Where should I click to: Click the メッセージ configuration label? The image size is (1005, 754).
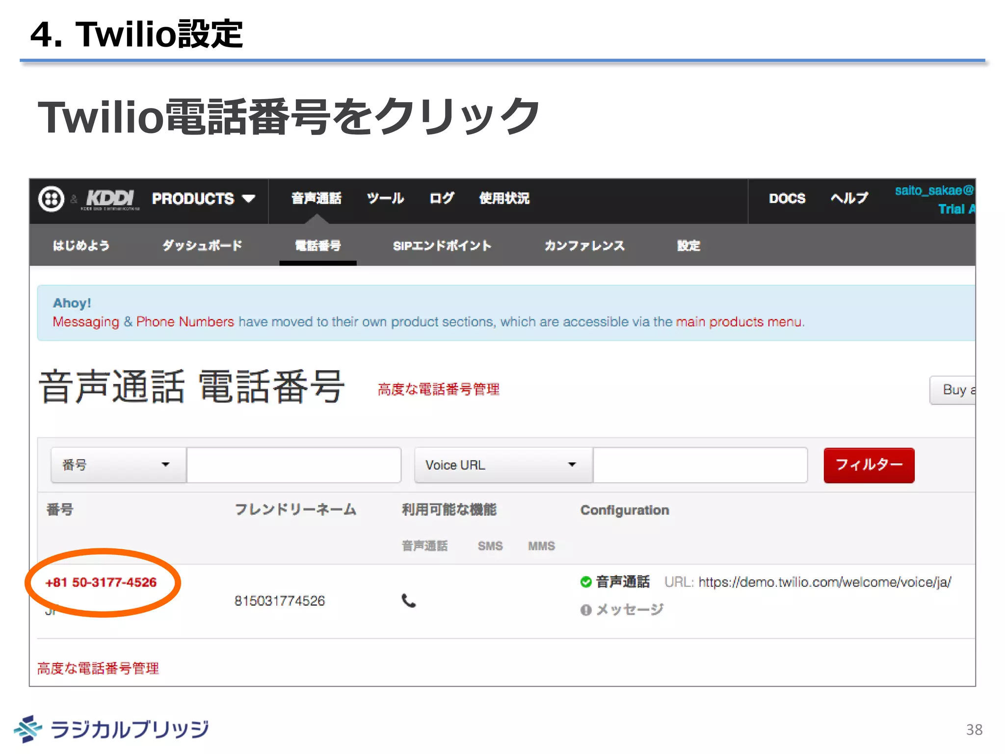coord(630,610)
